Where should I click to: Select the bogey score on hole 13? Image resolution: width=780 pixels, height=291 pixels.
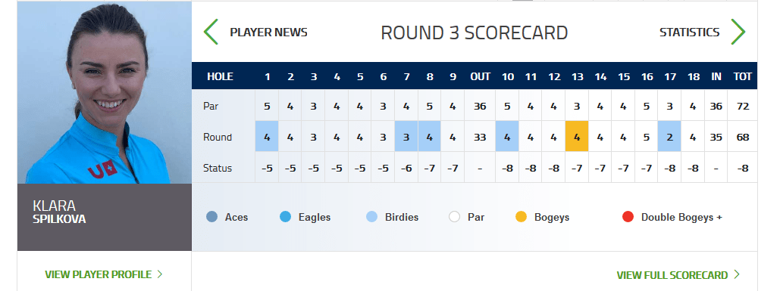577,136
